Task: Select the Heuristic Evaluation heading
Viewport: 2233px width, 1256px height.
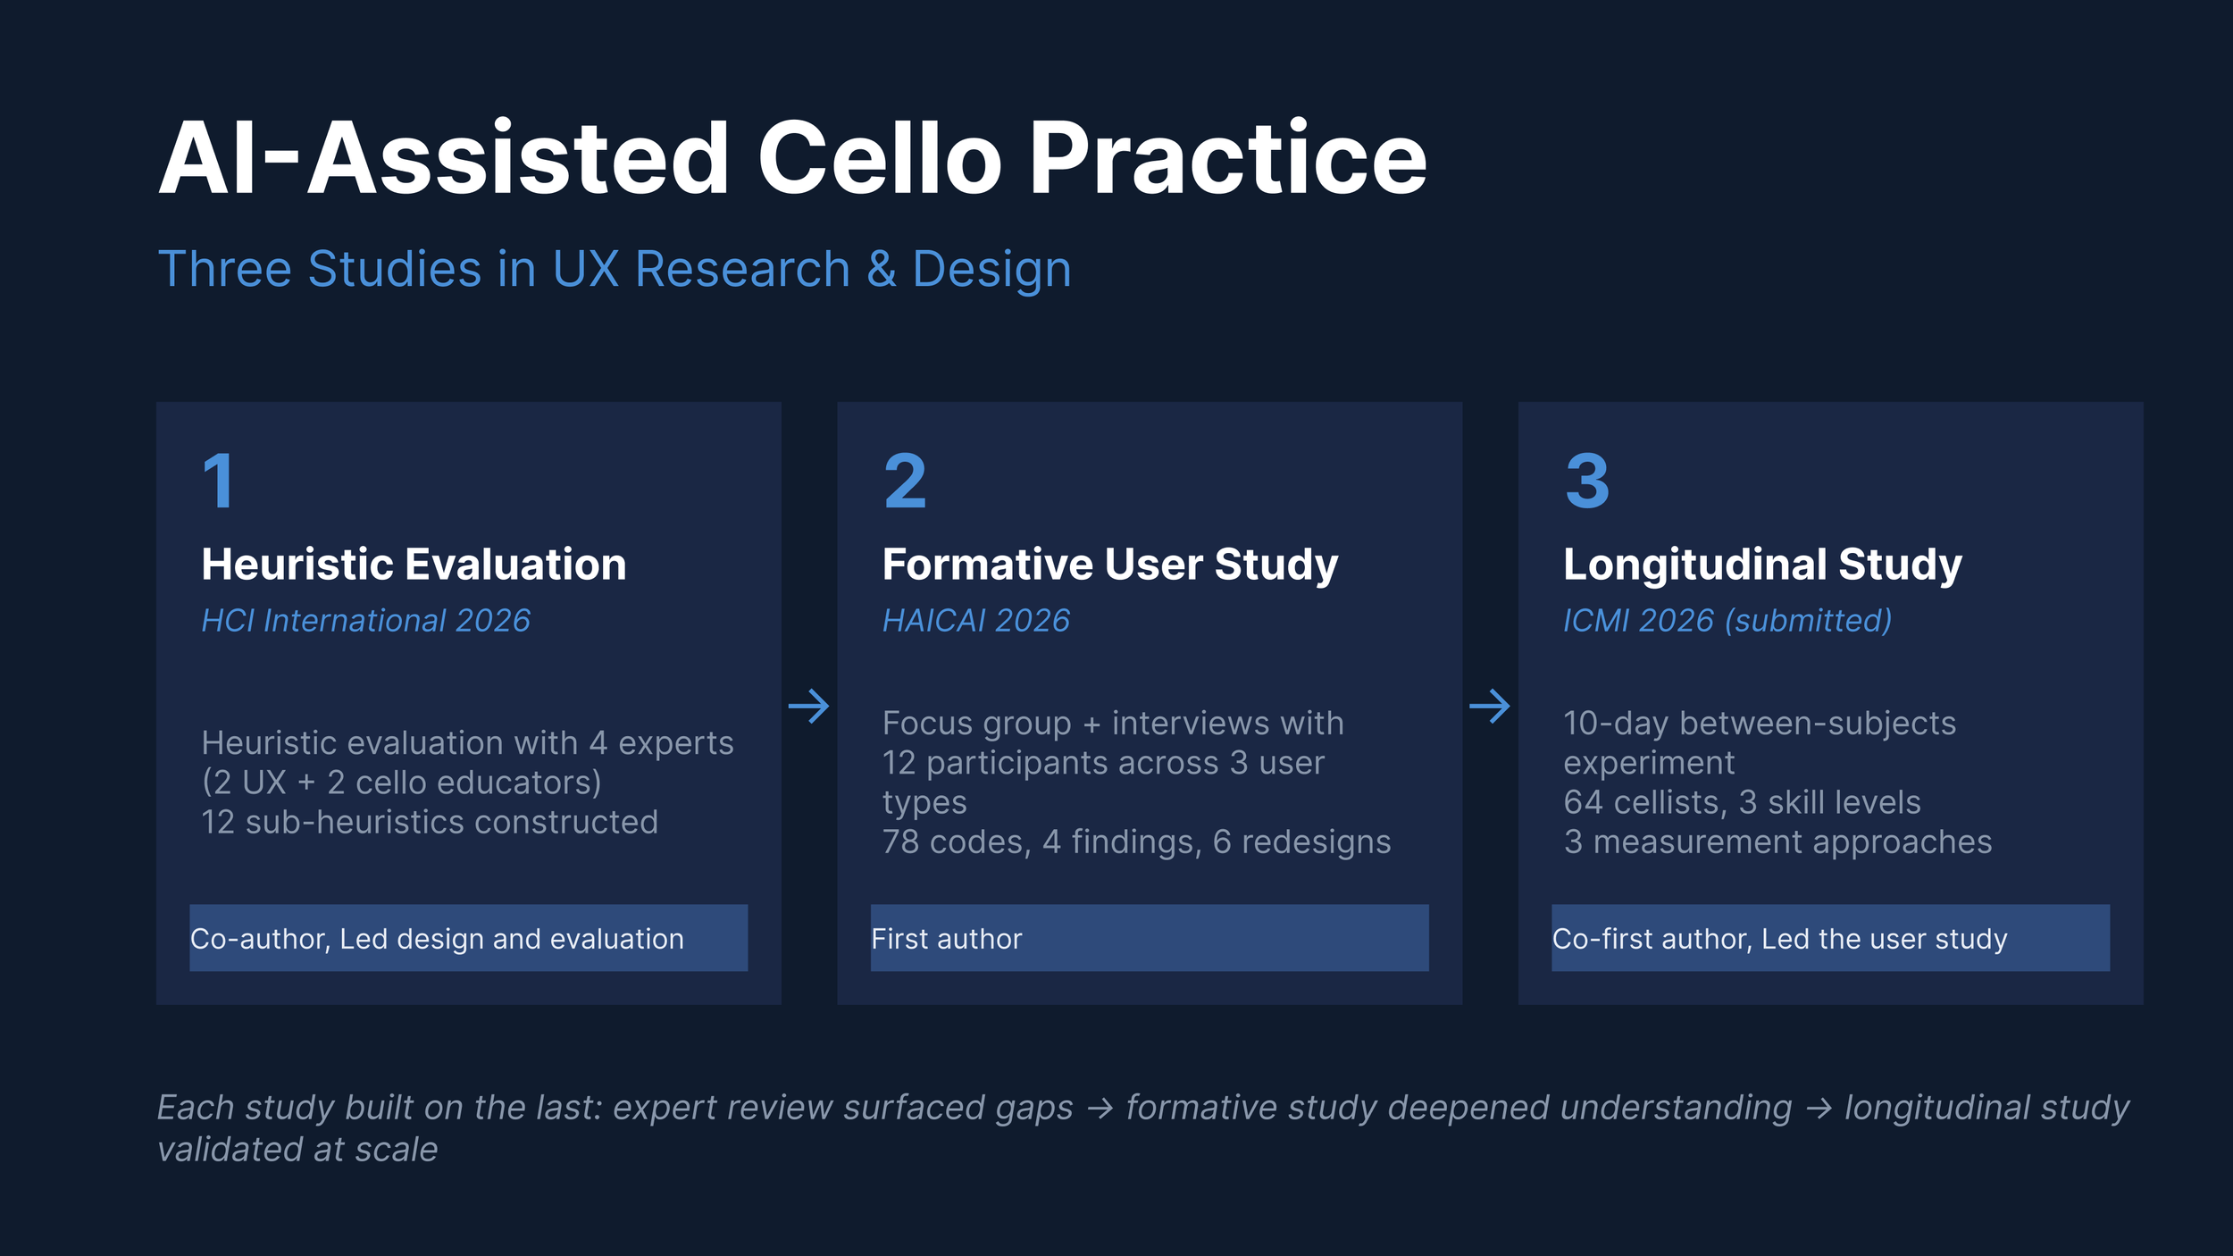Action: 414,565
